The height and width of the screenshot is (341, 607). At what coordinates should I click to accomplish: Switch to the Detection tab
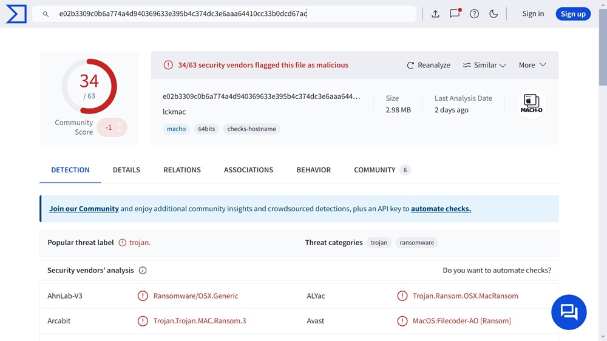[x=70, y=170]
